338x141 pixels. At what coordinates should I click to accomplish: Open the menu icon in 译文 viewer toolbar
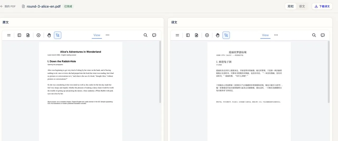[177, 35]
